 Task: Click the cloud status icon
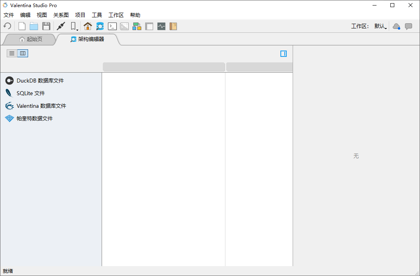tap(396, 26)
